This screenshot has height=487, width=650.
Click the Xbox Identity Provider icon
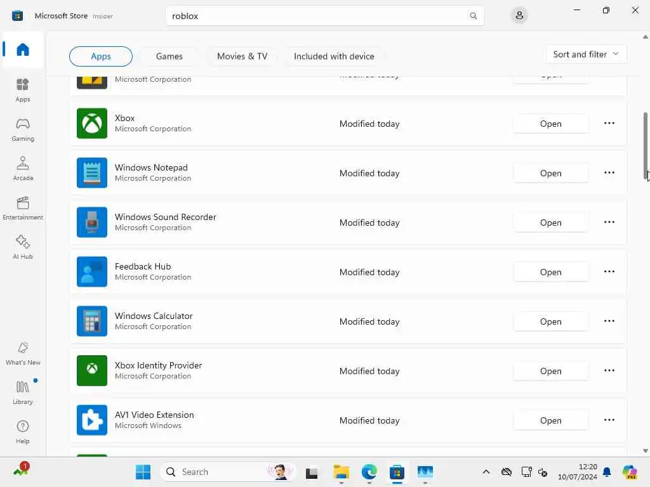[x=92, y=370]
